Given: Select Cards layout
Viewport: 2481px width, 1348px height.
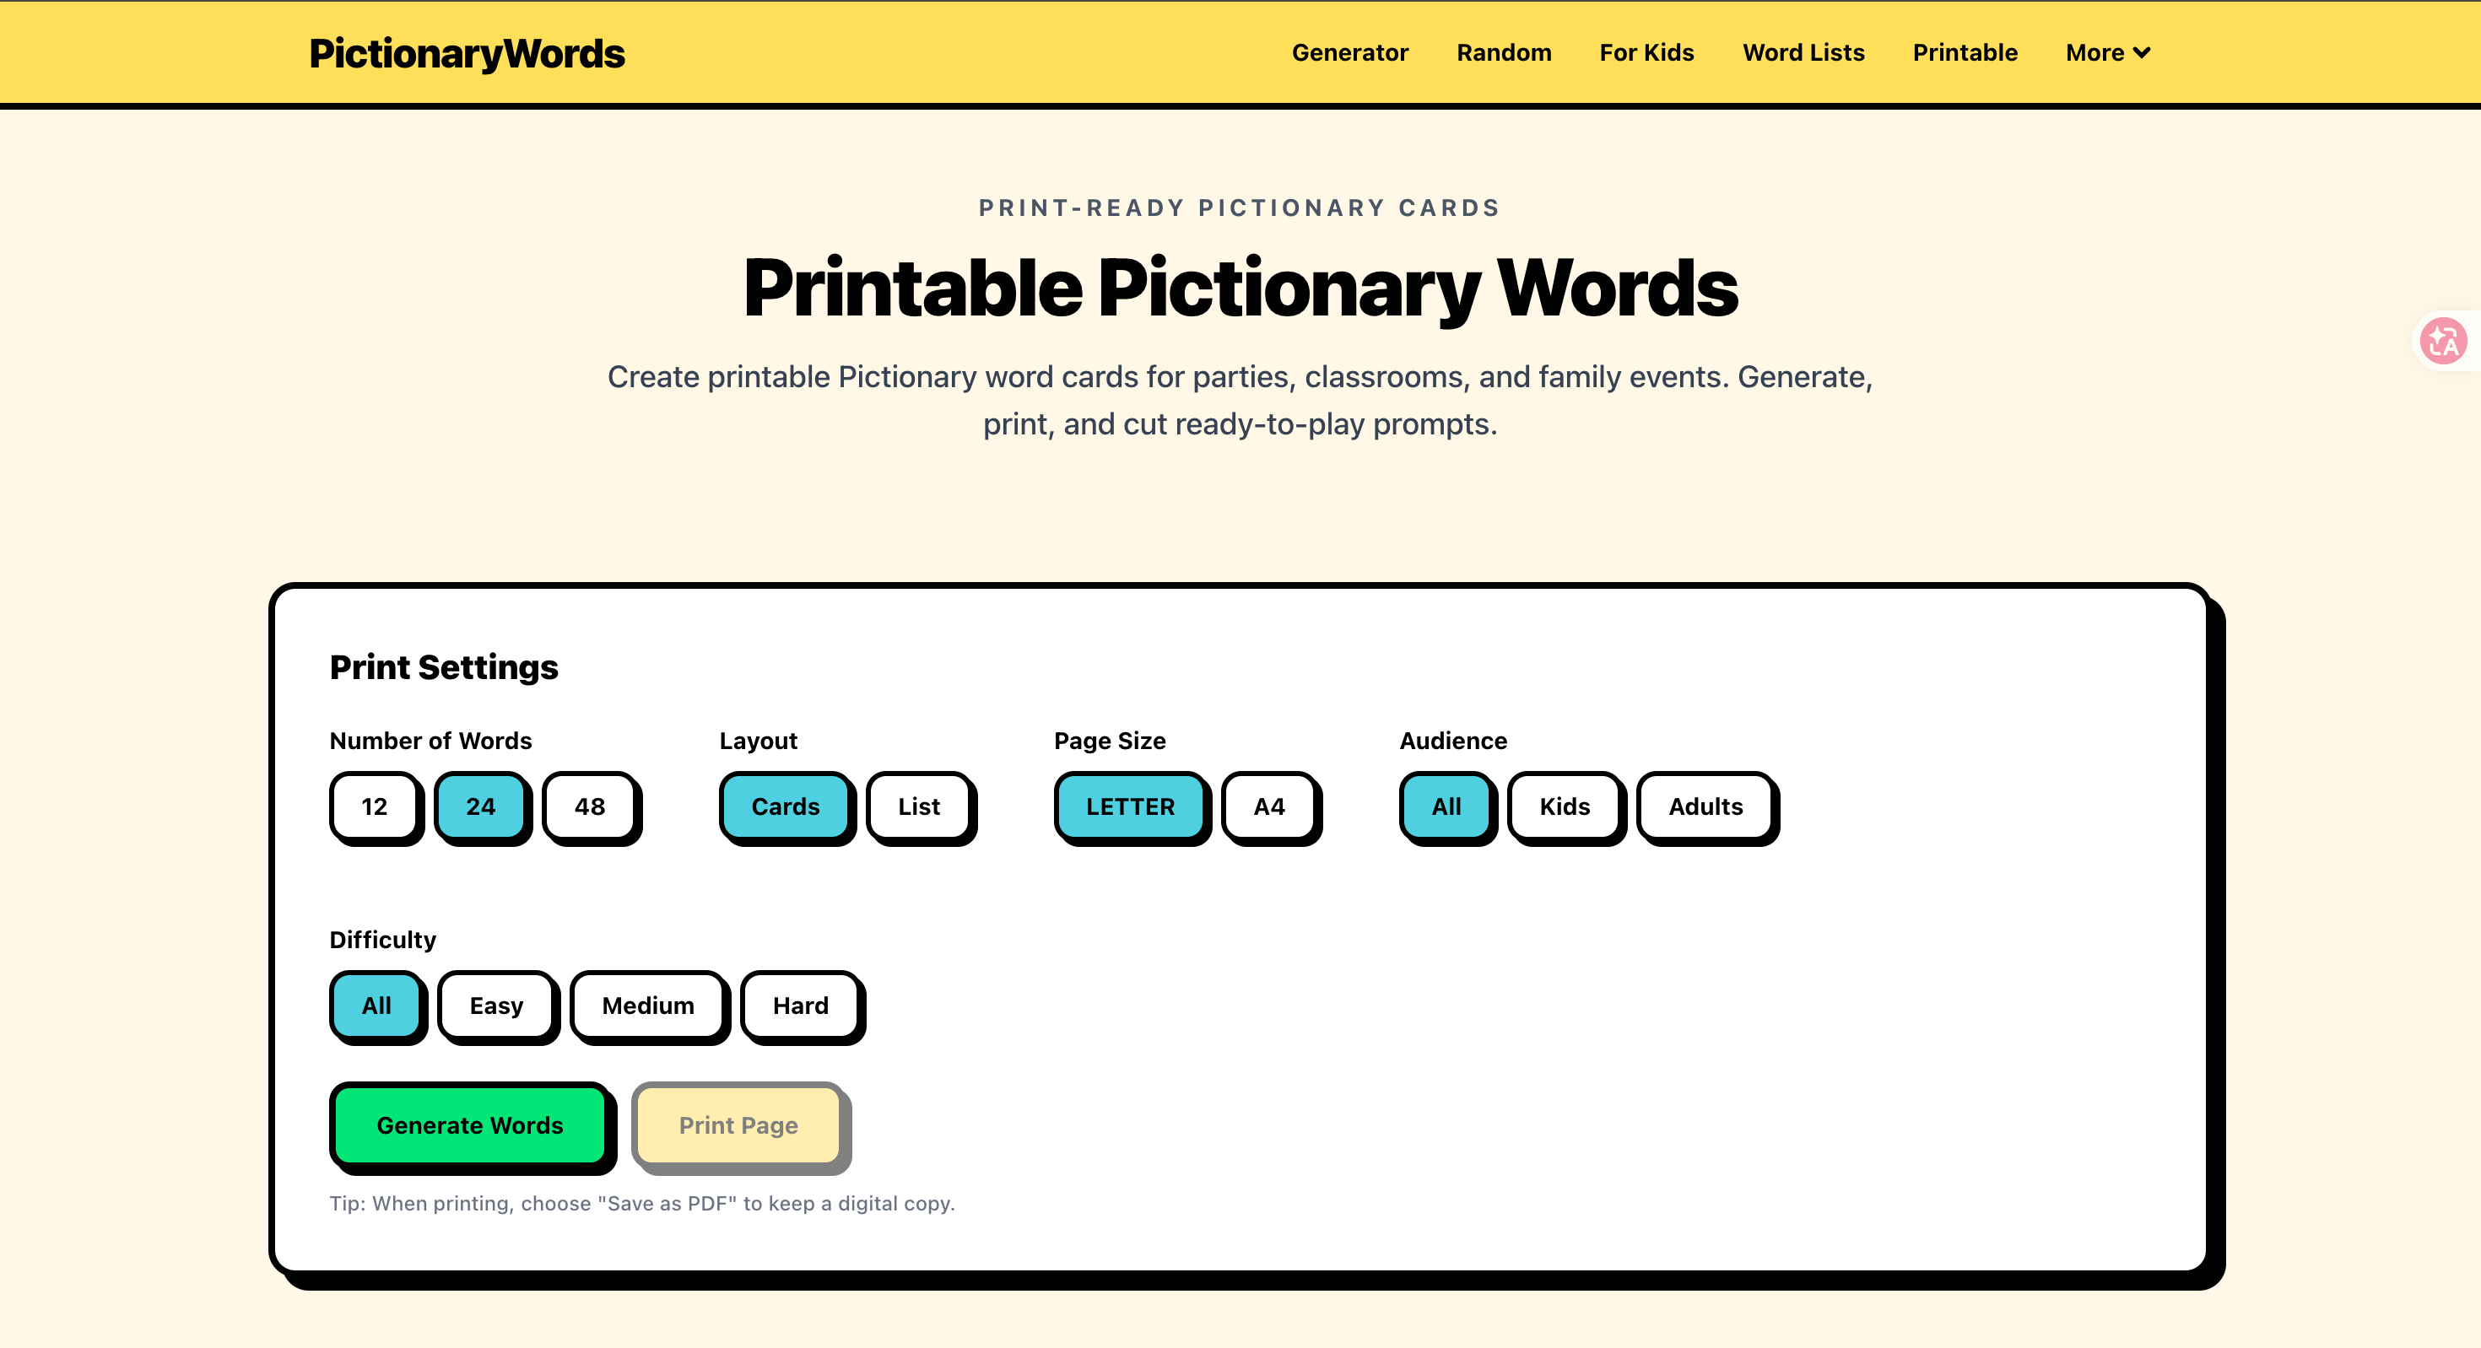Looking at the screenshot, I should point(784,807).
